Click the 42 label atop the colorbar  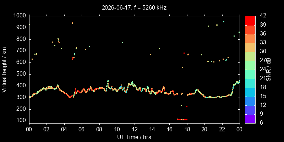(262, 16)
